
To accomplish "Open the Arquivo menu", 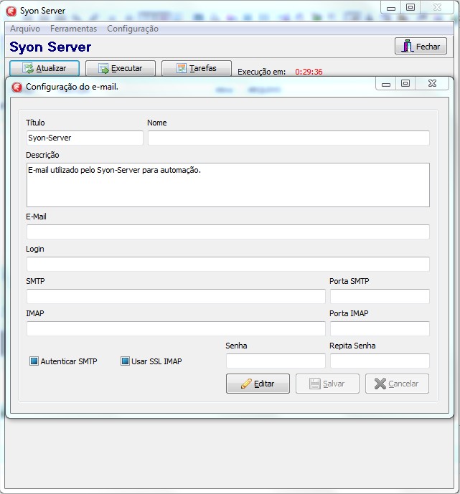I will pyautogui.click(x=25, y=29).
